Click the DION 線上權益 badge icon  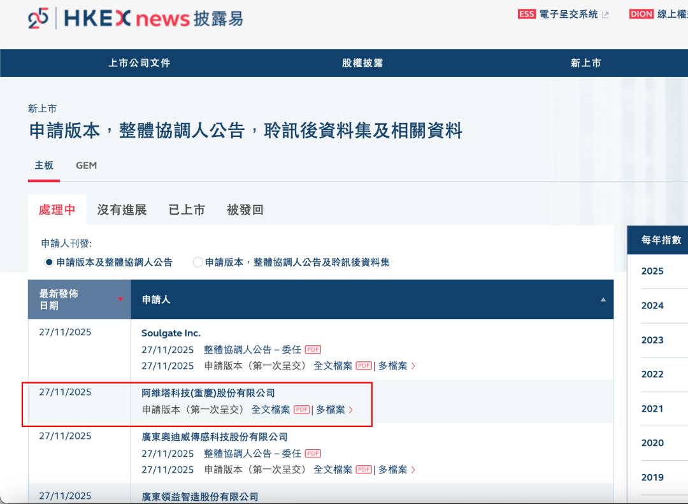641,13
